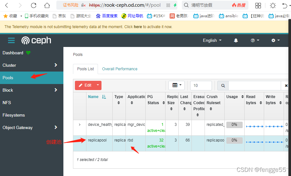Open the browser home icon
This screenshot has width=291, height=176.
47,5
